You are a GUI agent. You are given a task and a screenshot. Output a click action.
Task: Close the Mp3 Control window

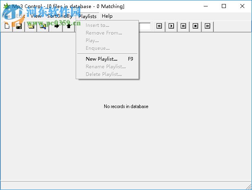tap(242, 6)
